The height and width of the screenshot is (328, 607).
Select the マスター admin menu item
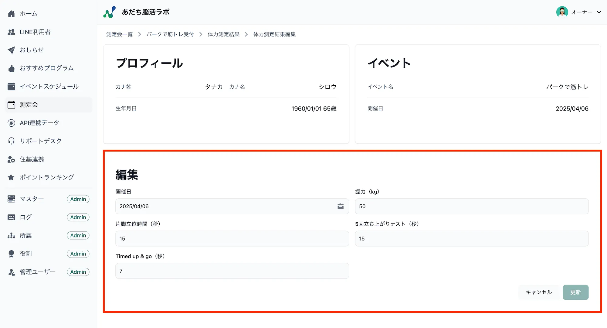tap(31, 199)
